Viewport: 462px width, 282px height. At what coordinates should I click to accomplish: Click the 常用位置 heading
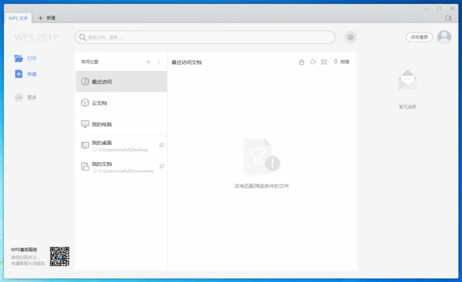pos(90,62)
